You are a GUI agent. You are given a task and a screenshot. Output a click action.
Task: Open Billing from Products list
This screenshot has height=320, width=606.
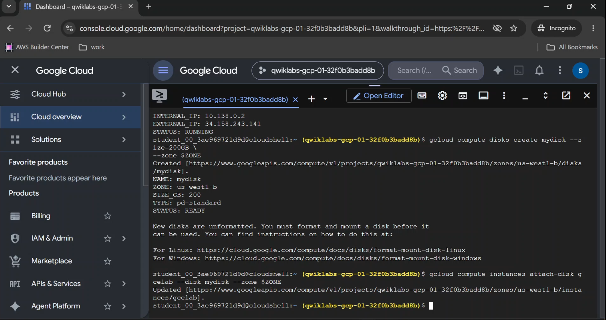tap(41, 216)
